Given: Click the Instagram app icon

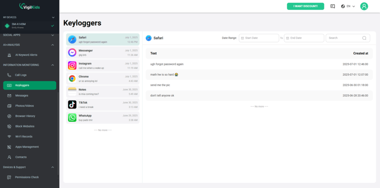Looking at the screenshot, I should 72,65.
